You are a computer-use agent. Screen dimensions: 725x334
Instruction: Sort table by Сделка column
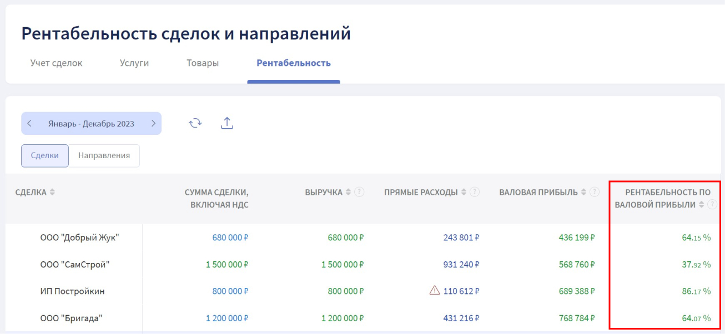(x=52, y=192)
